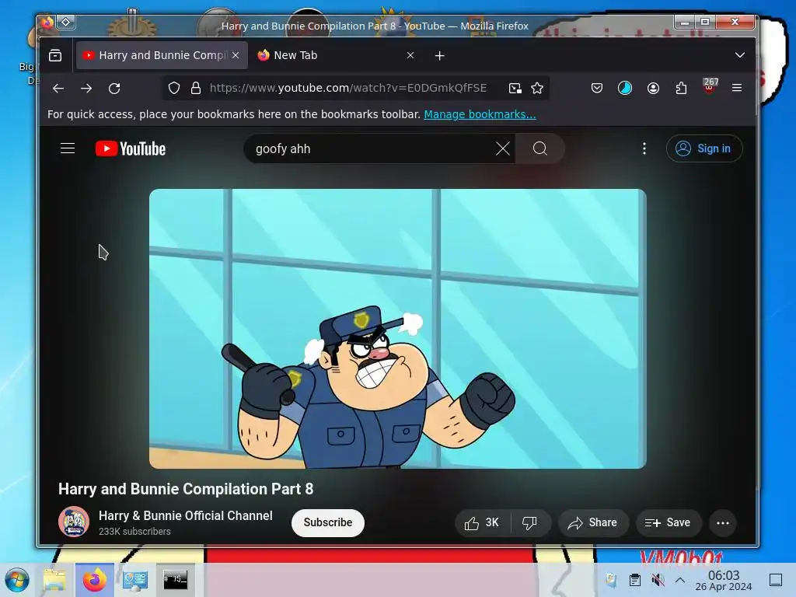Image resolution: width=796 pixels, height=597 pixels.
Task: Open Manage bookmarks link
Action: pyautogui.click(x=480, y=114)
